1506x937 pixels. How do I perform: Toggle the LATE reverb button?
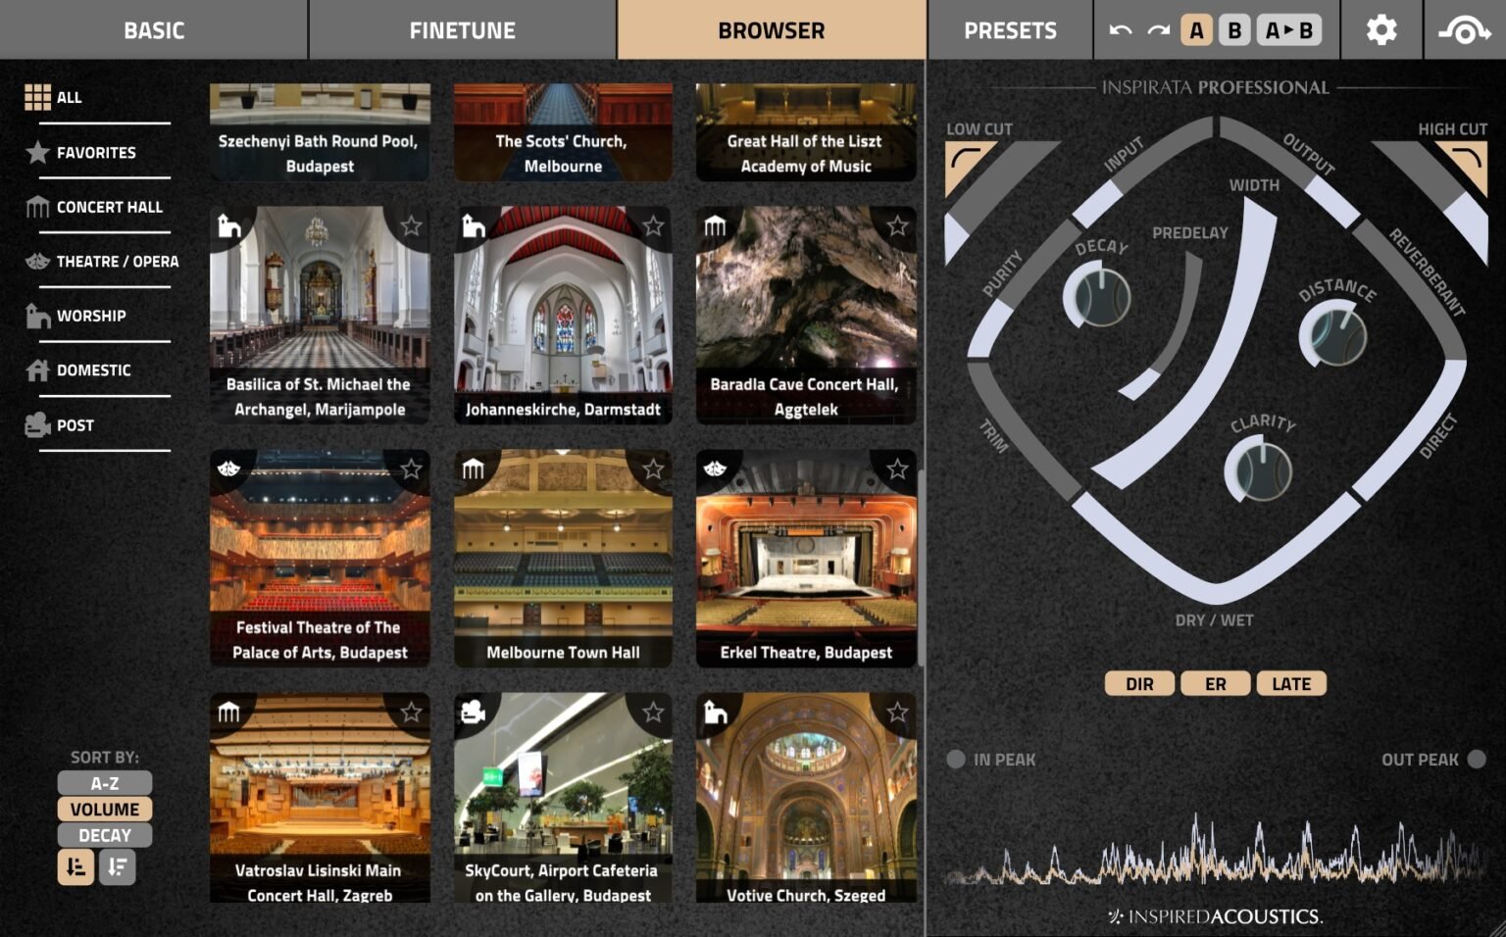click(1291, 684)
